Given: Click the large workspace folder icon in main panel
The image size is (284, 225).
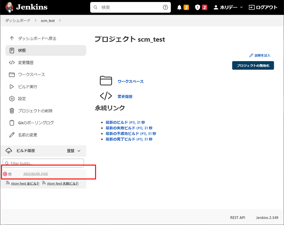Looking at the screenshot, I should 106,80.
